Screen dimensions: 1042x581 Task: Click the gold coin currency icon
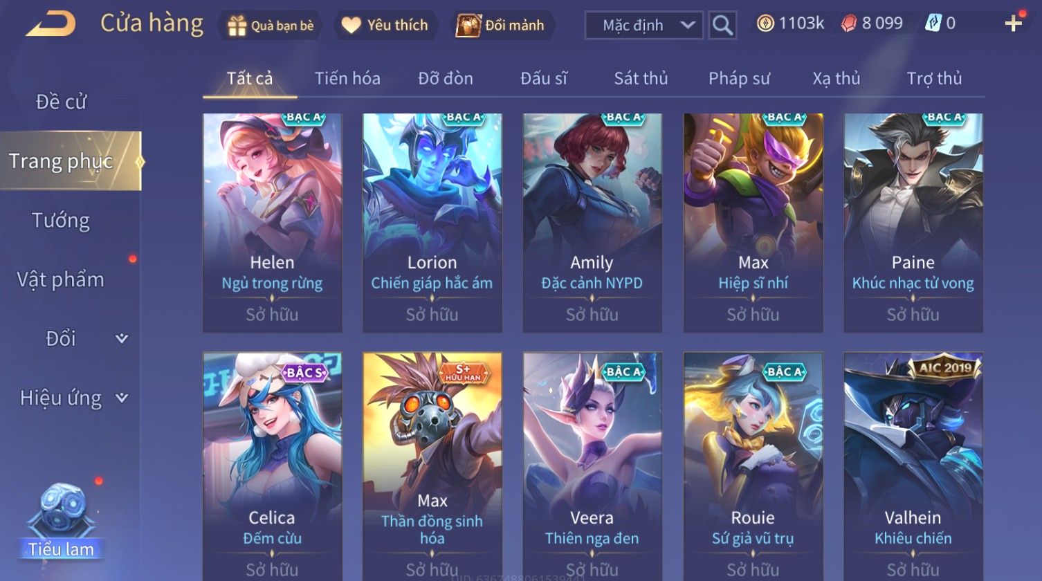pyautogui.click(x=765, y=24)
